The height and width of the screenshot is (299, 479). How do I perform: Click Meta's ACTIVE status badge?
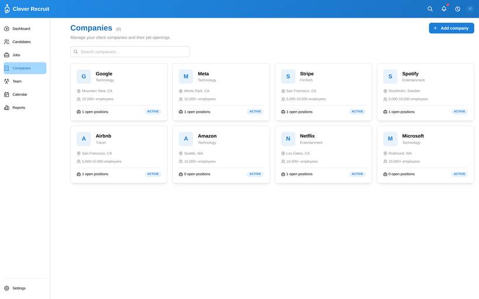point(255,112)
